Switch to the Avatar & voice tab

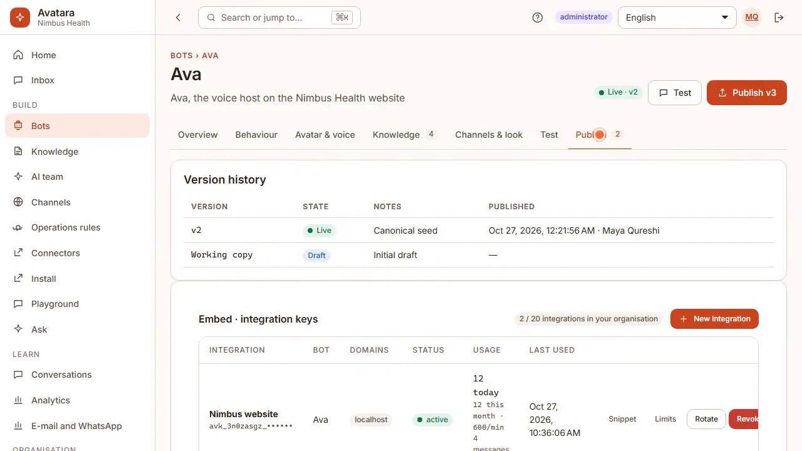(x=325, y=135)
